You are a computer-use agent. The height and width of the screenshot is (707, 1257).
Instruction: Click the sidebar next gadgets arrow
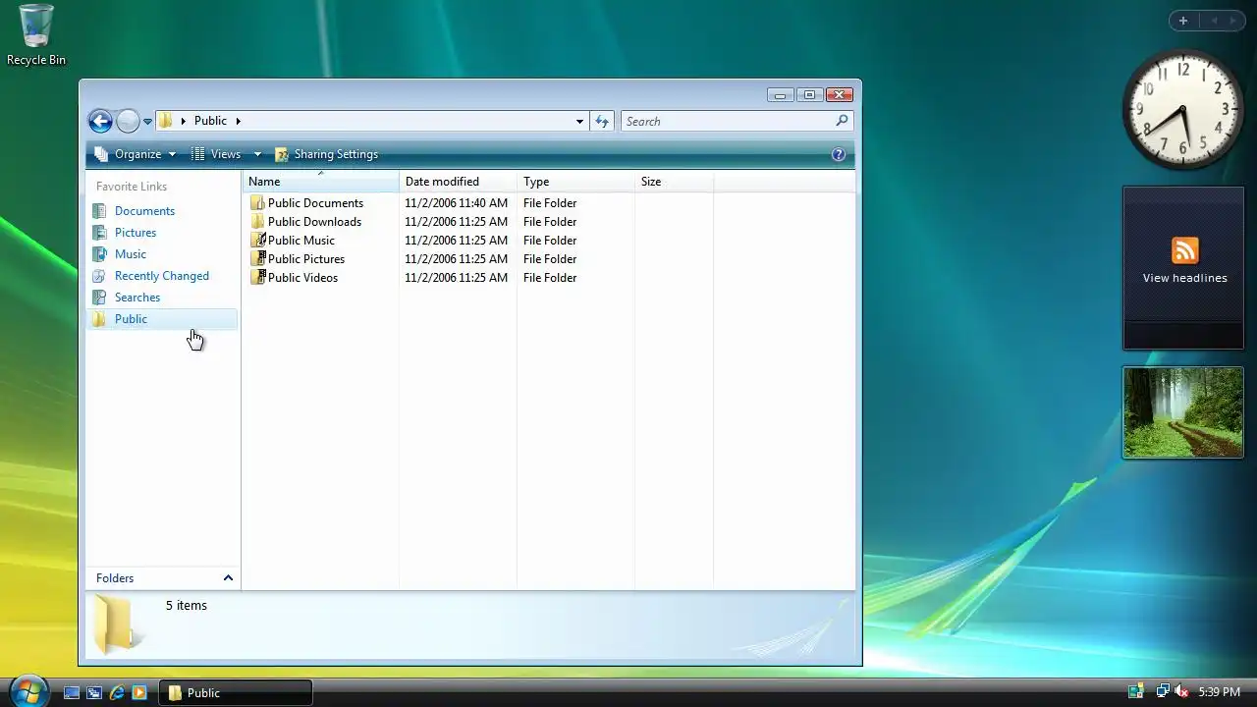pyautogui.click(x=1233, y=21)
